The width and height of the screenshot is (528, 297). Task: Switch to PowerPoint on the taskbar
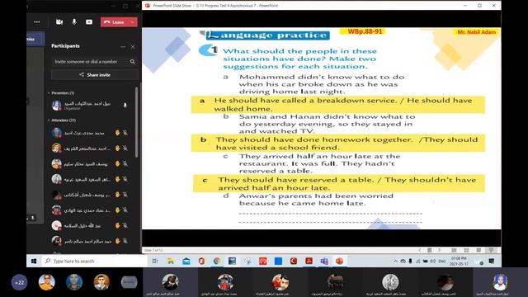339,261
